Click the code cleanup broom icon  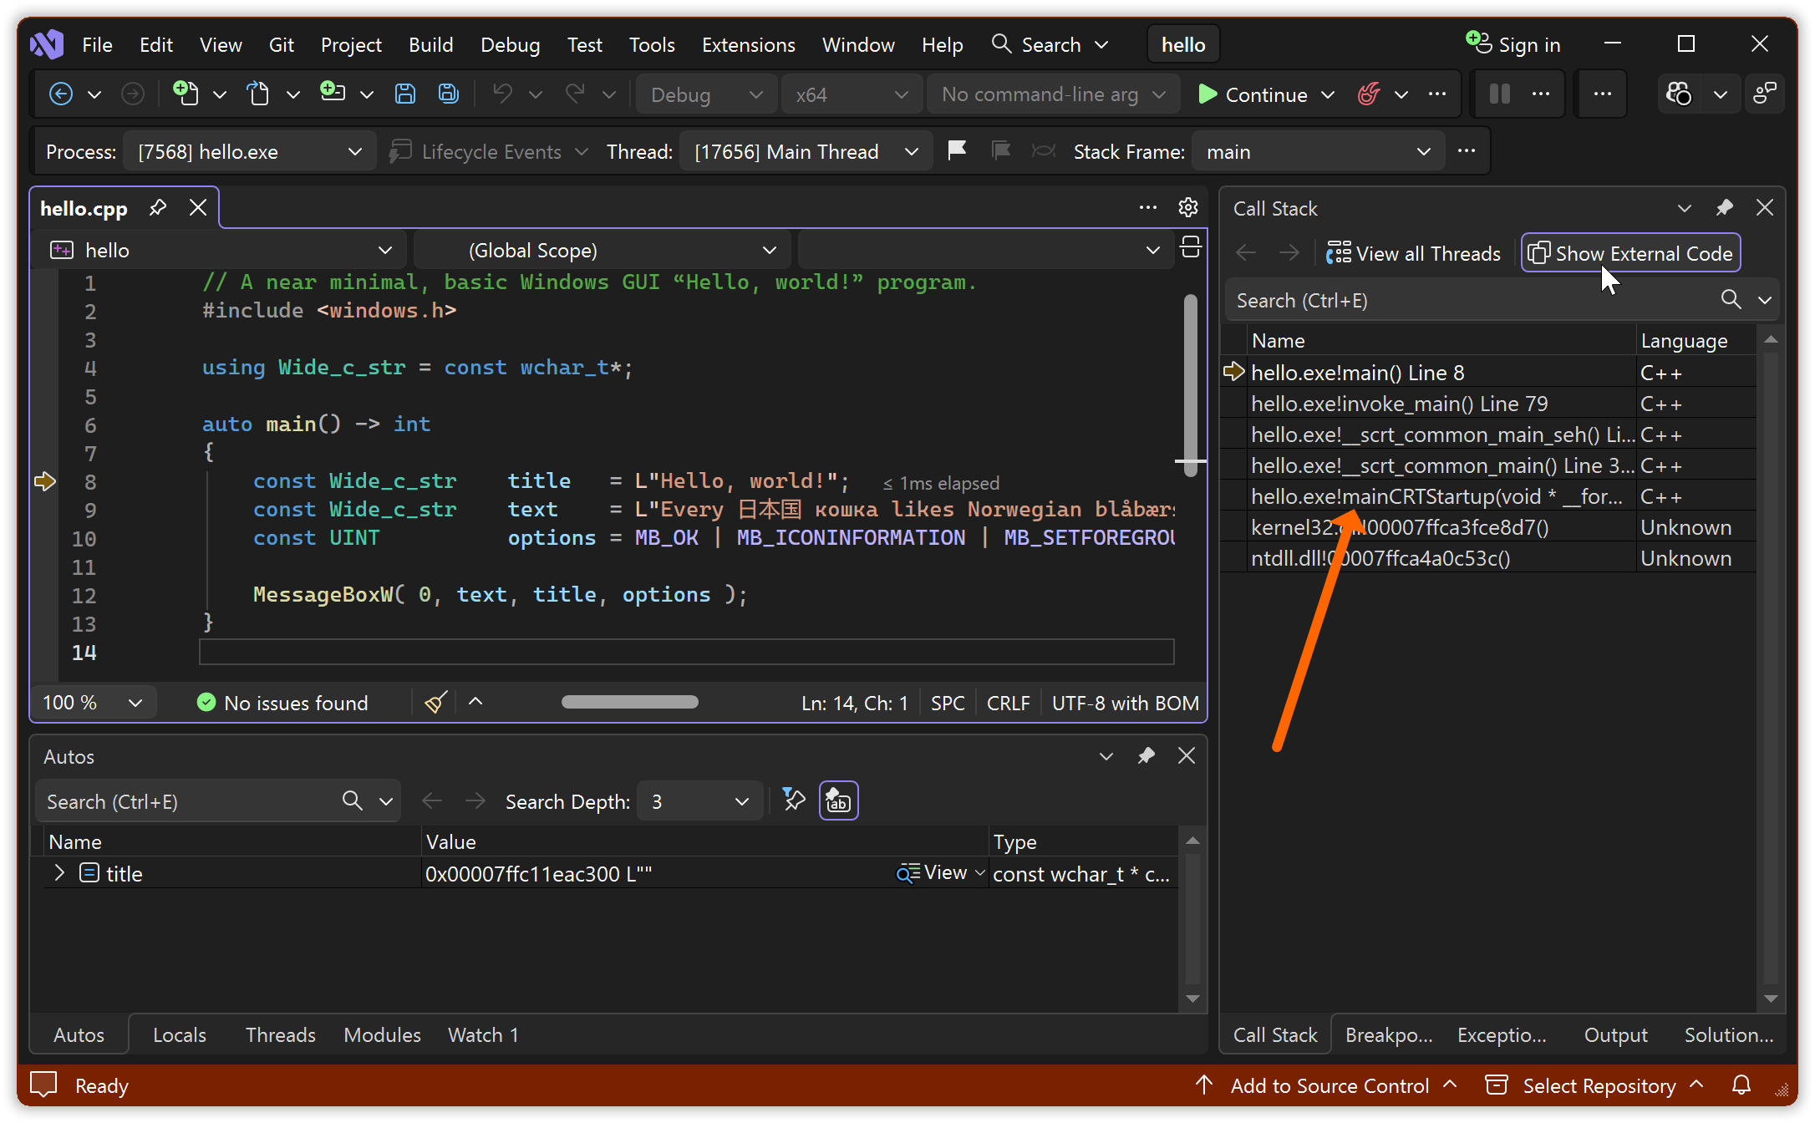pyautogui.click(x=435, y=703)
